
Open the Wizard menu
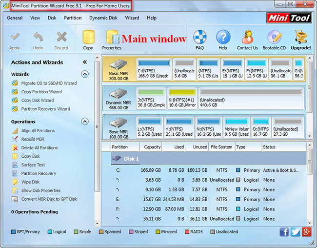pyautogui.click(x=132, y=18)
